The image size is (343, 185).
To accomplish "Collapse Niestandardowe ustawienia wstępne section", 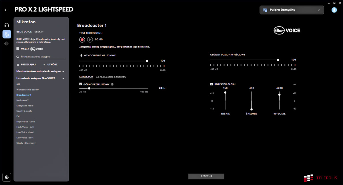I will (63, 71).
